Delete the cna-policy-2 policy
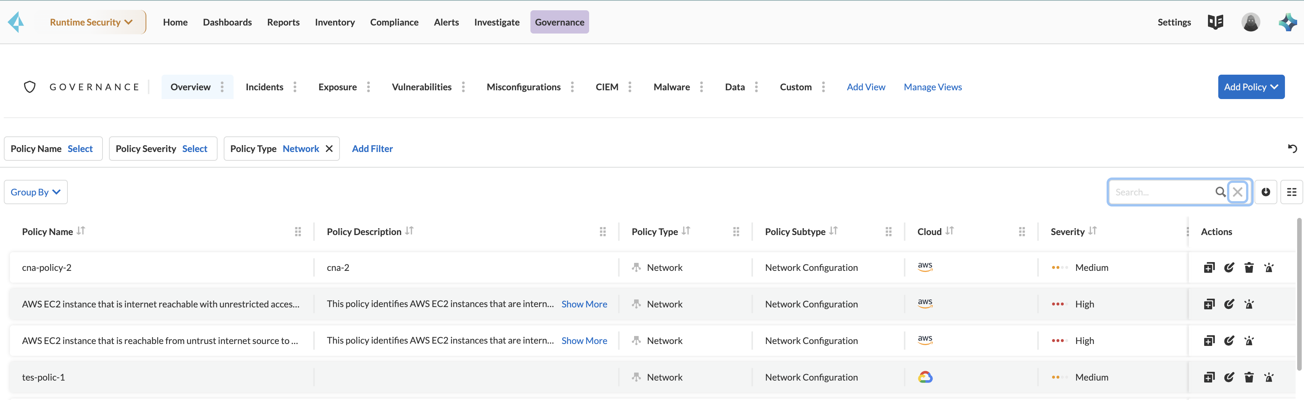The image size is (1304, 400). [x=1249, y=267]
